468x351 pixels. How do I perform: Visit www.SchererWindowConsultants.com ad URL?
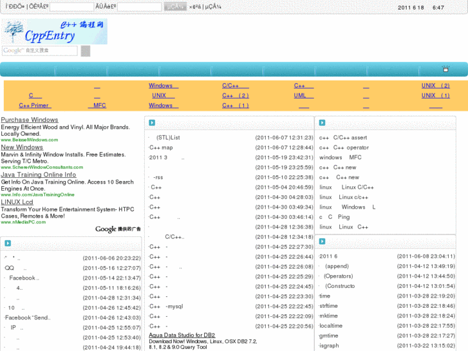(x=42, y=167)
